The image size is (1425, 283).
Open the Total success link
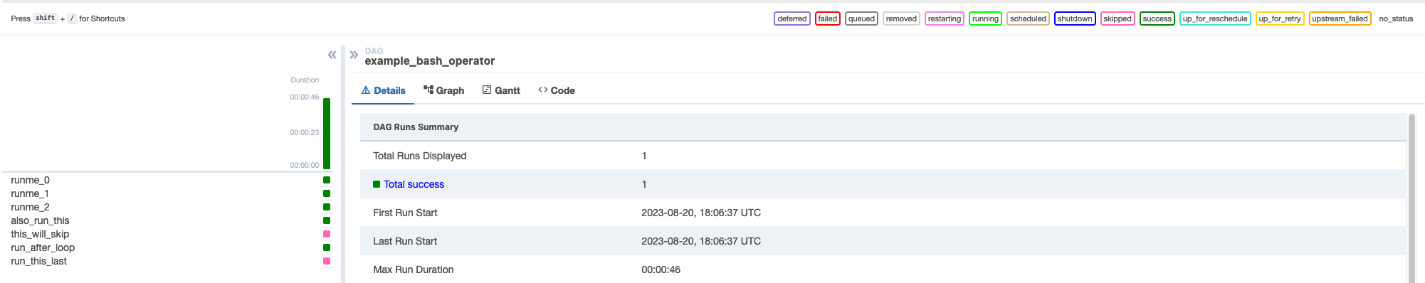pos(414,184)
